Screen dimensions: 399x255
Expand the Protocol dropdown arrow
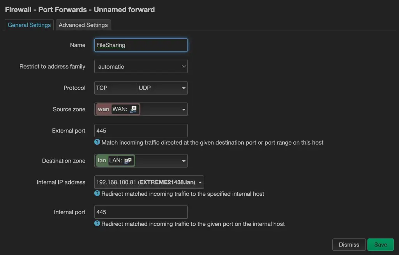tap(184, 88)
